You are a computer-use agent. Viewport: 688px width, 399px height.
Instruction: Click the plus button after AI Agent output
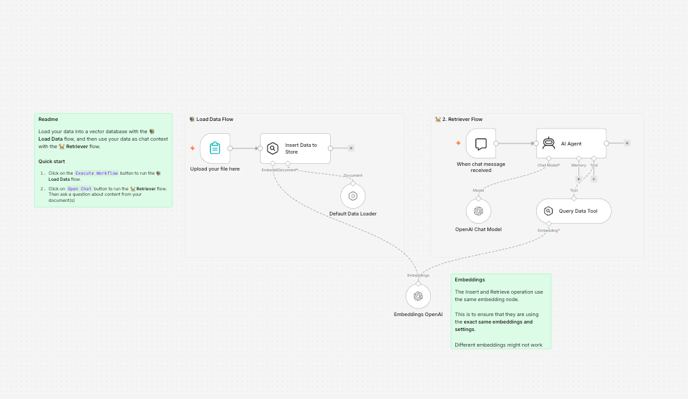point(627,143)
